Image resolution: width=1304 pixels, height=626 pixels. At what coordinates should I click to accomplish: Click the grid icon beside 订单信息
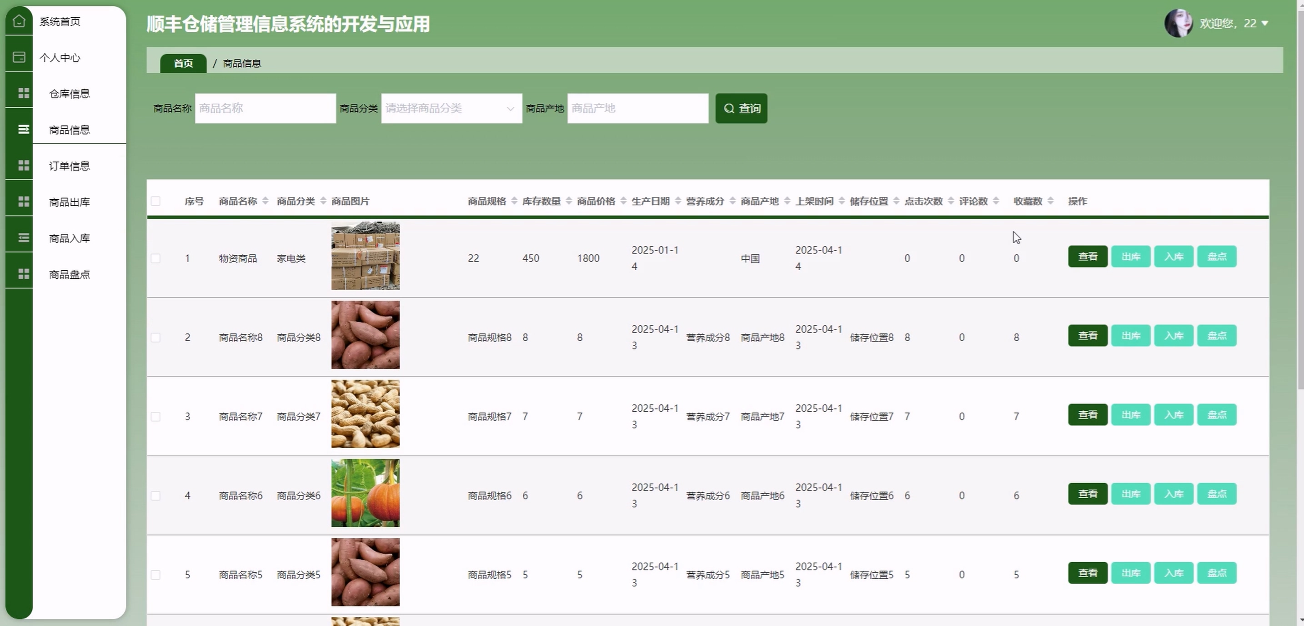click(23, 166)
